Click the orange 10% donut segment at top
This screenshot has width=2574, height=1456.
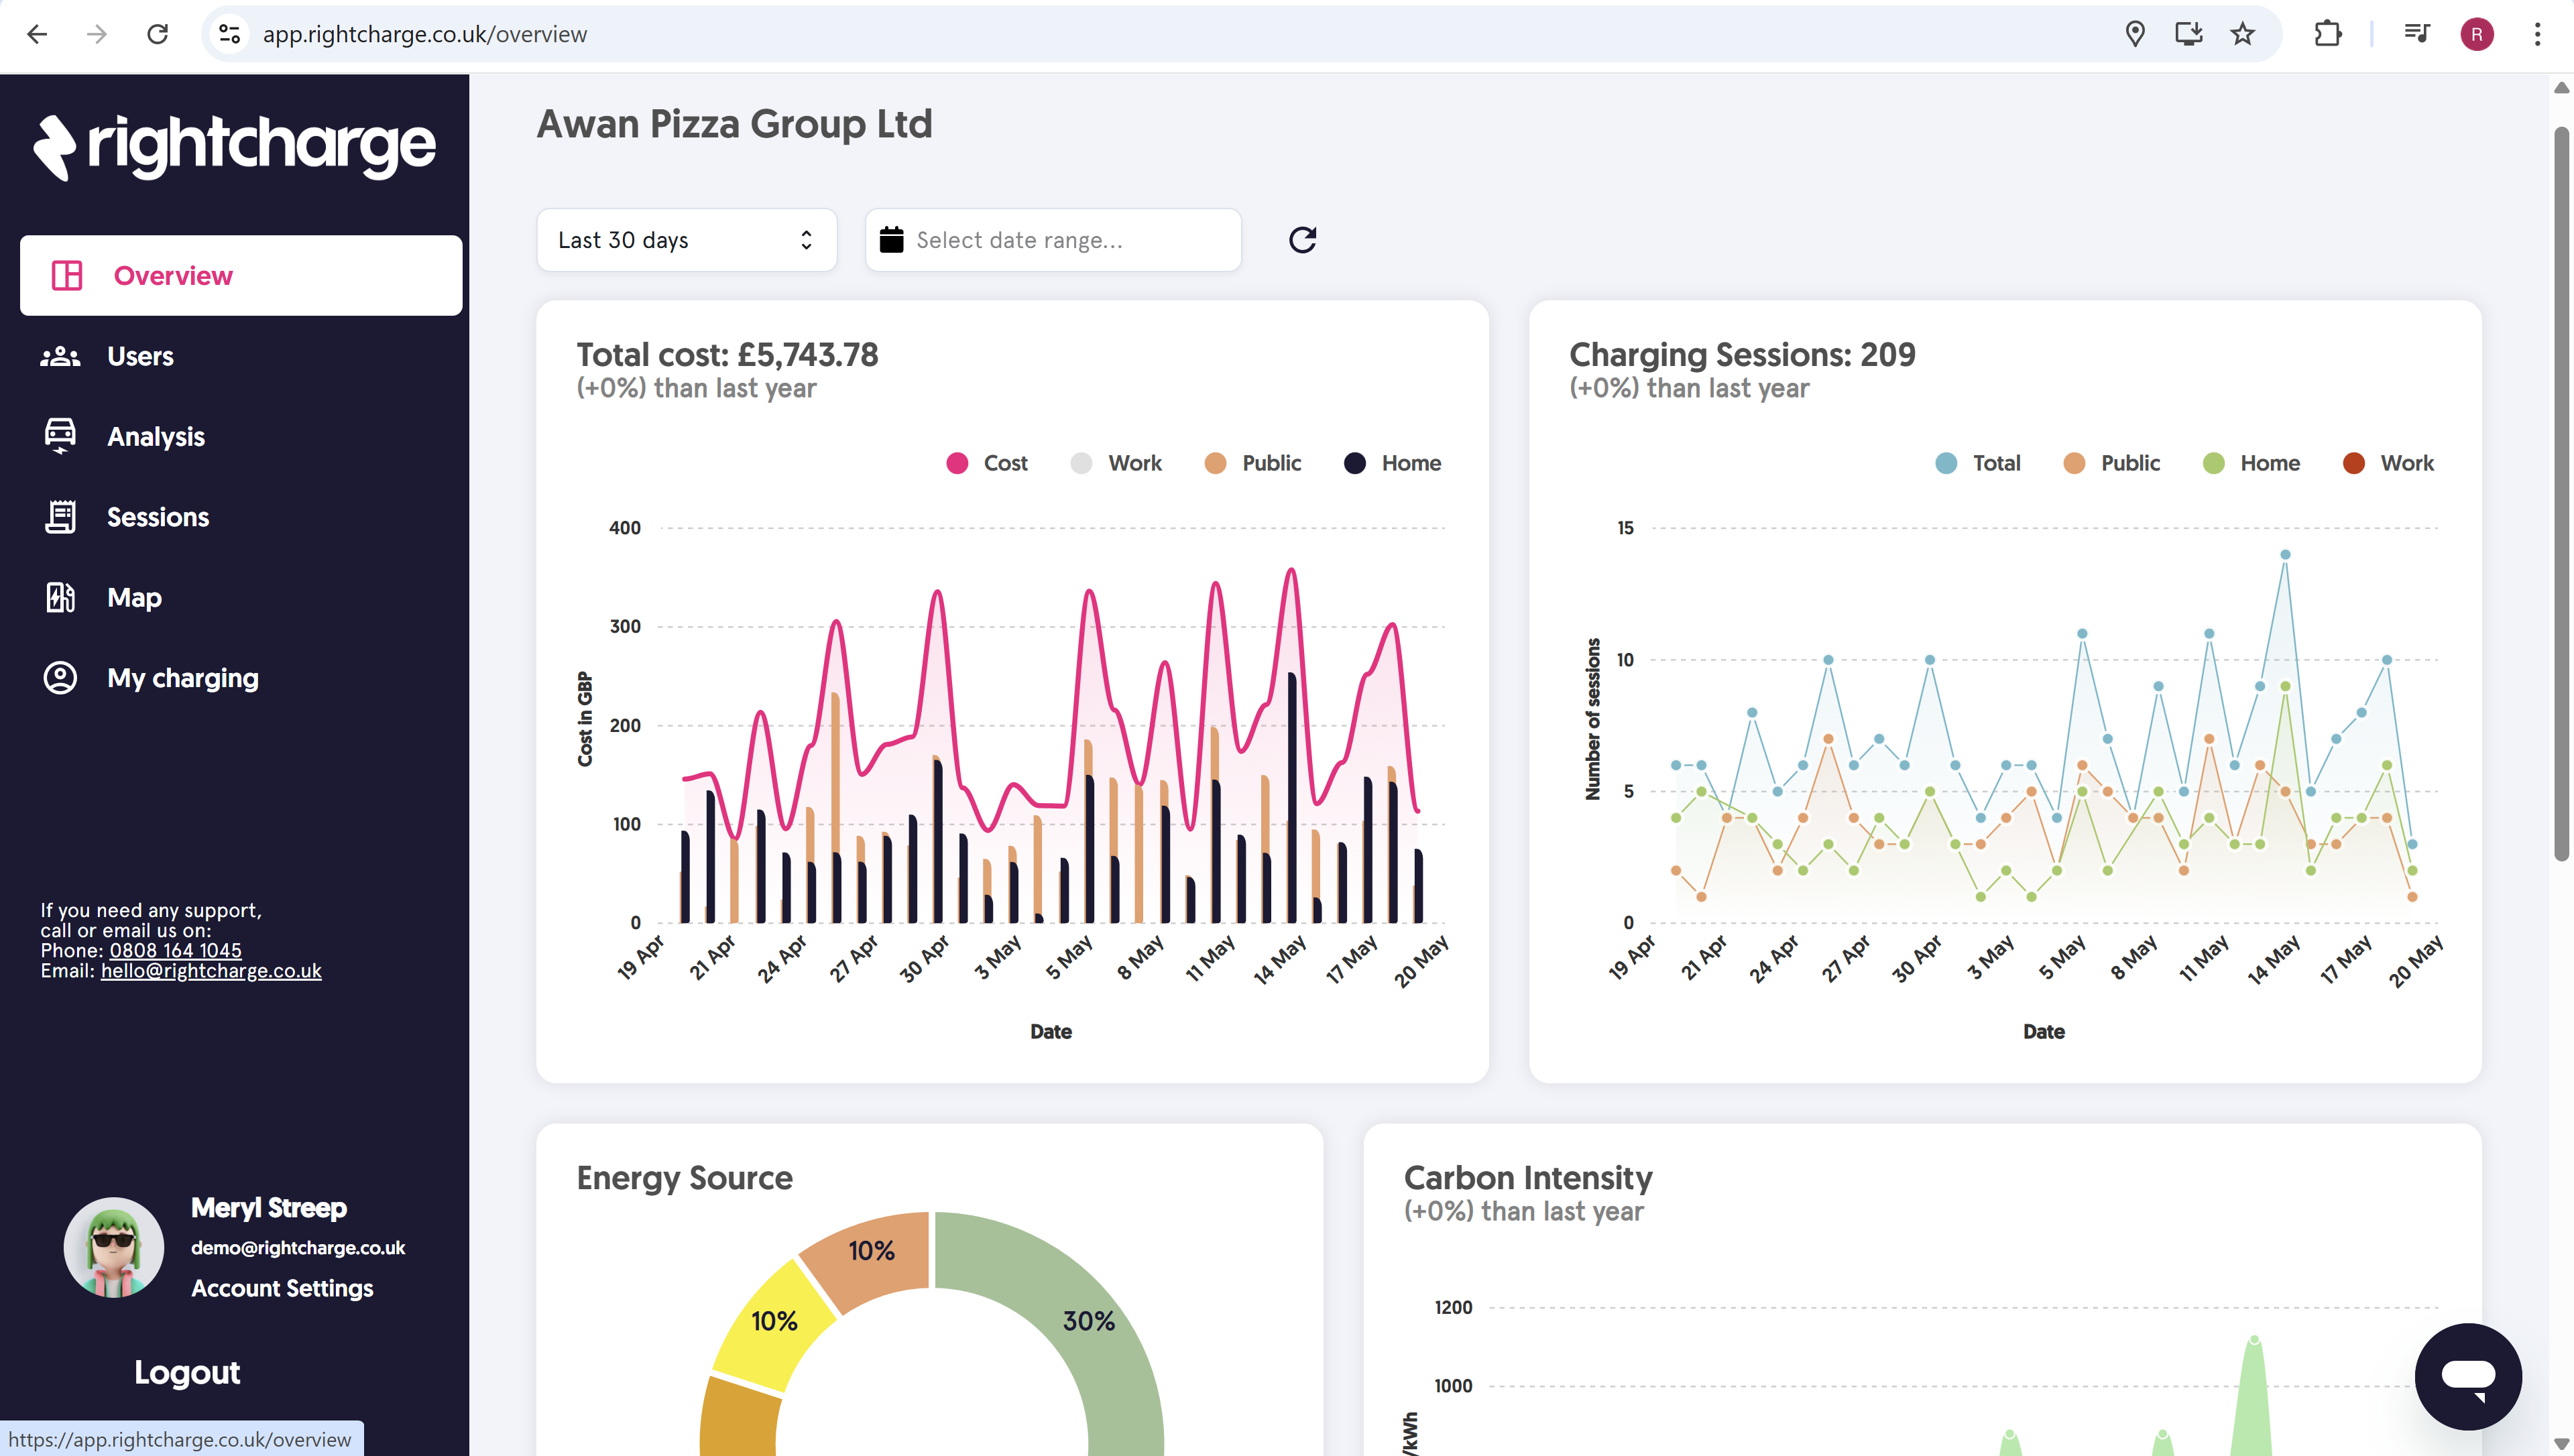coord(872,1250)
